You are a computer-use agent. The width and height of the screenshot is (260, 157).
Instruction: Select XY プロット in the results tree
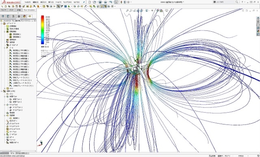[x=13, y=132]
